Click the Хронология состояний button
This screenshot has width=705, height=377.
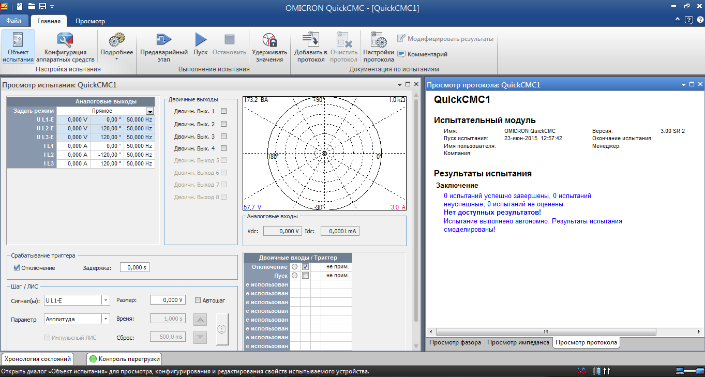point(37,359)
